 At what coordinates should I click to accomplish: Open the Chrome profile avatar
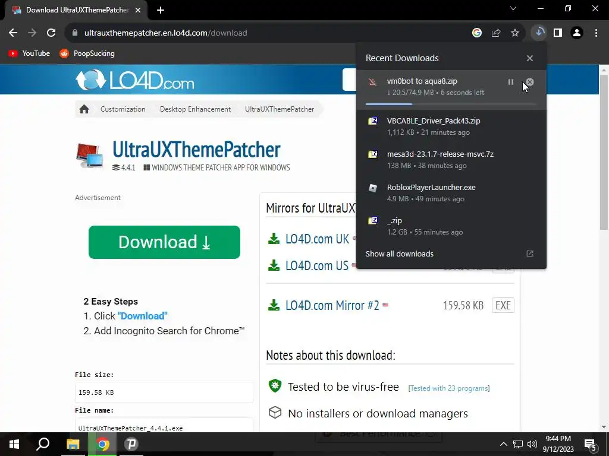[x=577, y=33]
